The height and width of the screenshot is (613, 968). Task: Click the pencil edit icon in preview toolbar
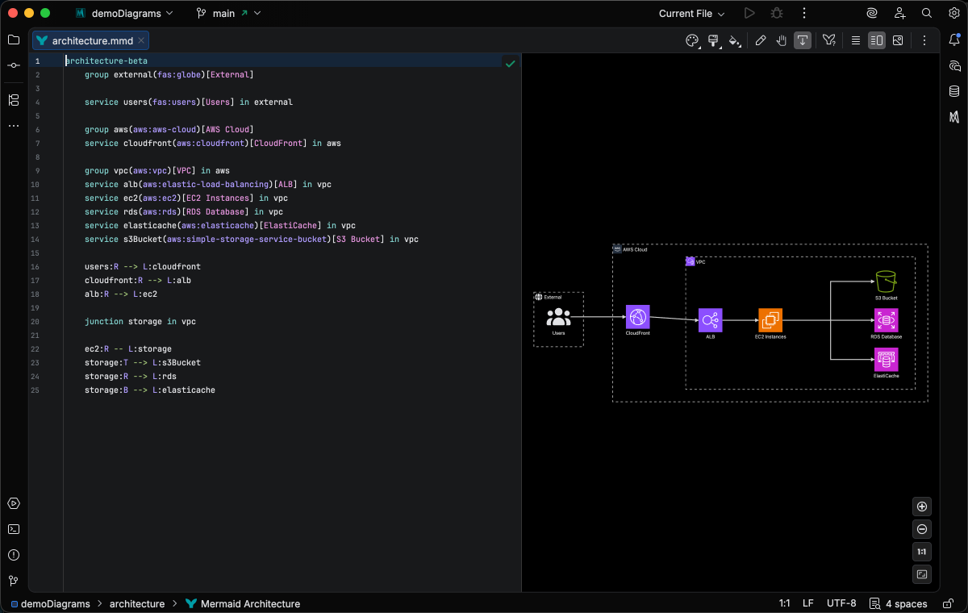coord(761,40)
